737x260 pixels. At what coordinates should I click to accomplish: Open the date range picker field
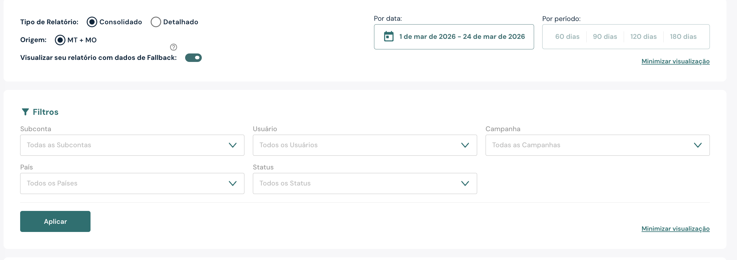(462, 37)
